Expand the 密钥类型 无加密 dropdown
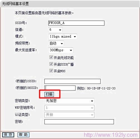 [69, 101]
